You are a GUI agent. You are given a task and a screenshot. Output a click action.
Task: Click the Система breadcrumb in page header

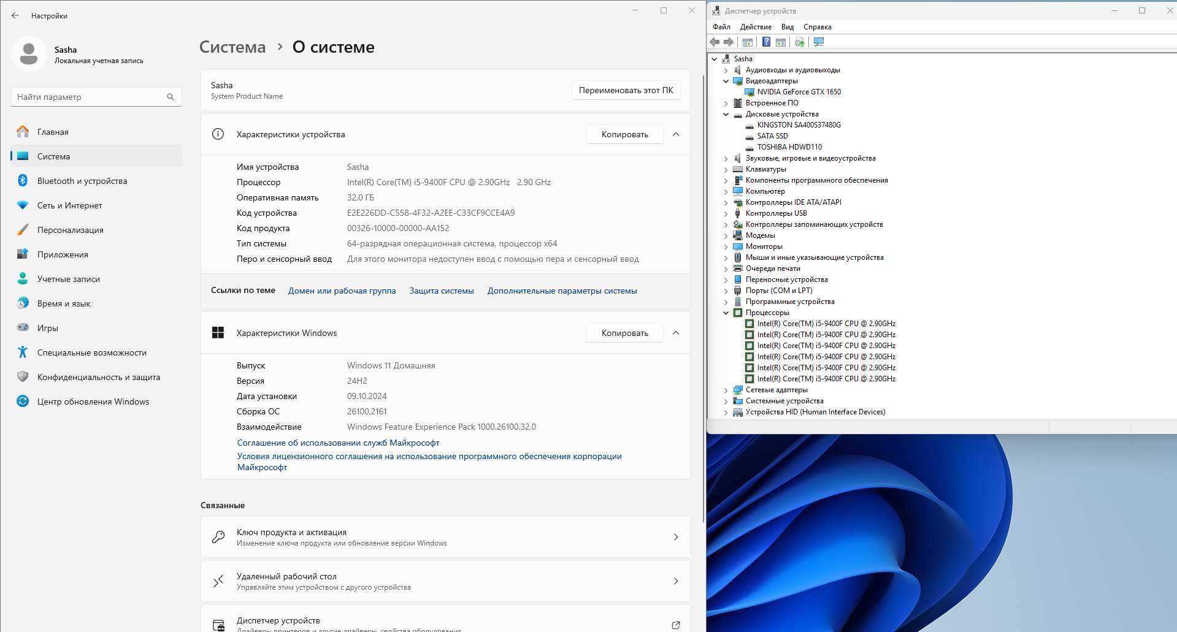(x=232, y=47)
